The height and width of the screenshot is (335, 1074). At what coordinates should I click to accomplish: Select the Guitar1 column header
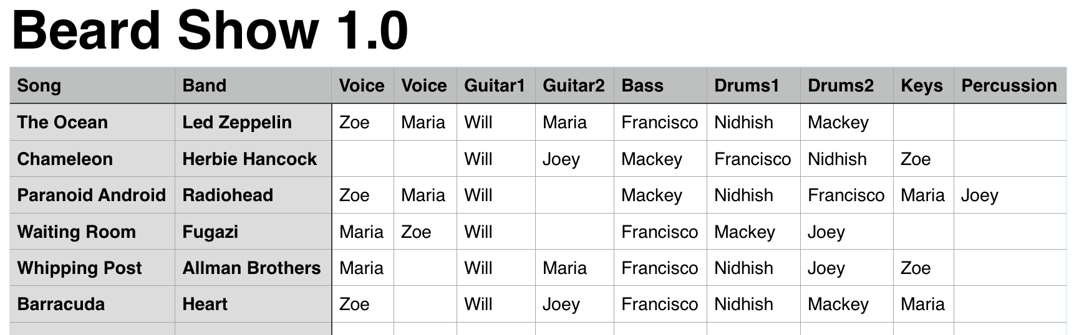point(496,85)
